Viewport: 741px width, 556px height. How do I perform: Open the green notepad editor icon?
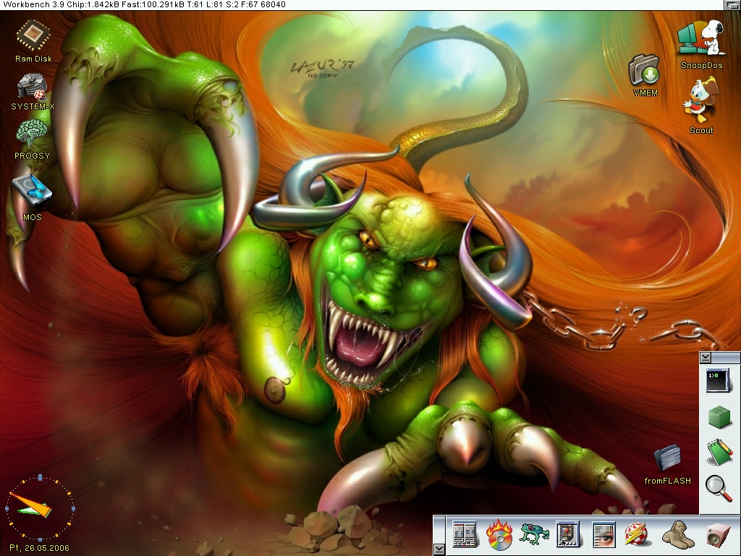click(x=719, y=452)
